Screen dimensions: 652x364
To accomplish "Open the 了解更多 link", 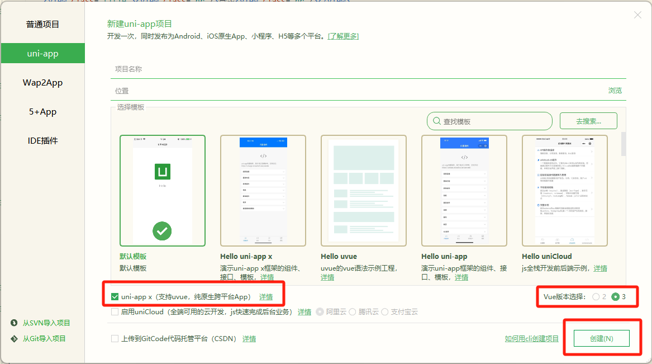I will click(343, 36).
